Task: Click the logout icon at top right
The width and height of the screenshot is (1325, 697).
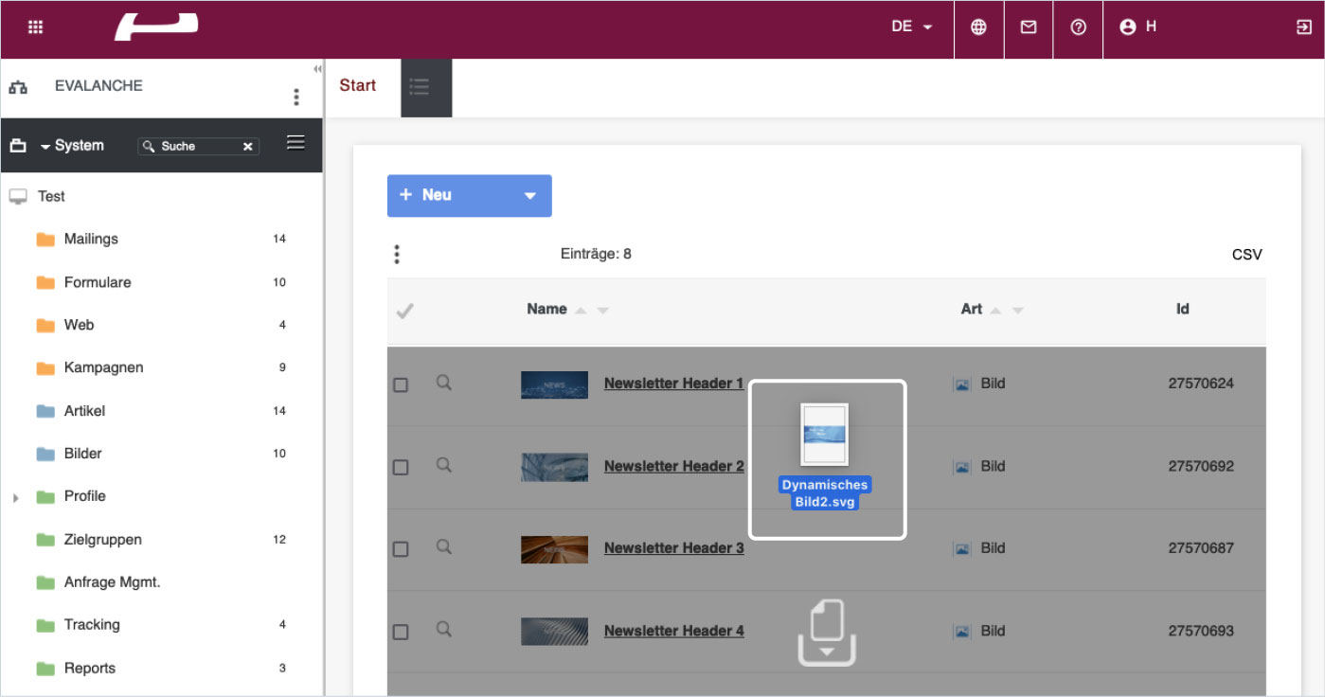Action: coord(1303,27)
